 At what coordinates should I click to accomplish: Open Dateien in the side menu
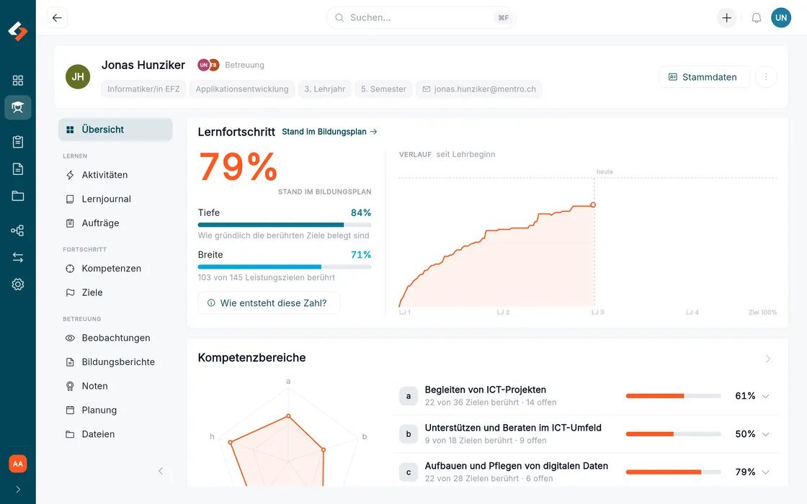click(x=115, y=435)
